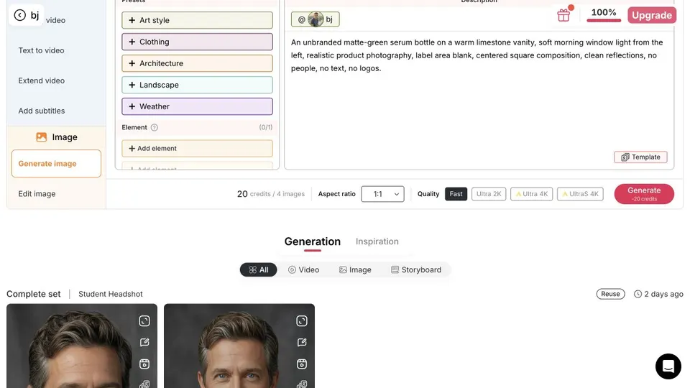Select Generate image in sidebar

[x=56, y=164]
